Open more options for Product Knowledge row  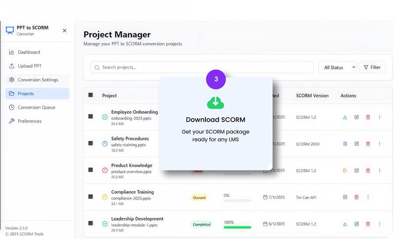[379, 171]
